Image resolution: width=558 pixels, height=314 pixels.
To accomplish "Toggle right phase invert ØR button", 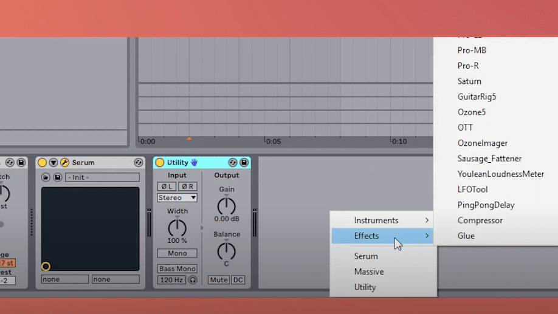I will tap(188, 186).
